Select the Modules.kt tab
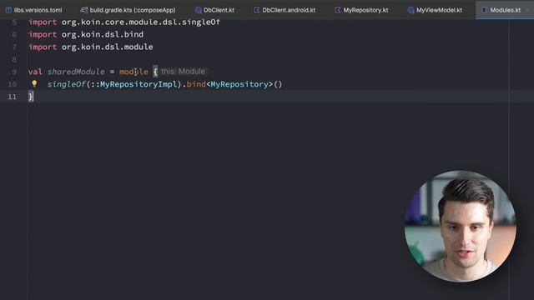Image resolution: width=534 pixels, height=300 pixels. (x=505, y=10)
